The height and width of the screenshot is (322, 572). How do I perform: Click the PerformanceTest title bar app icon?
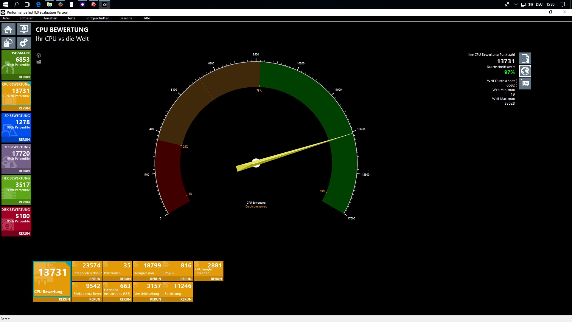tap(3, 12)
